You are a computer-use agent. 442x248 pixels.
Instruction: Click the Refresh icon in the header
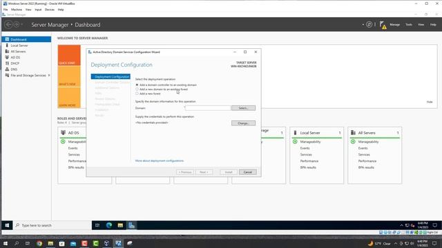tap(369, 25)
